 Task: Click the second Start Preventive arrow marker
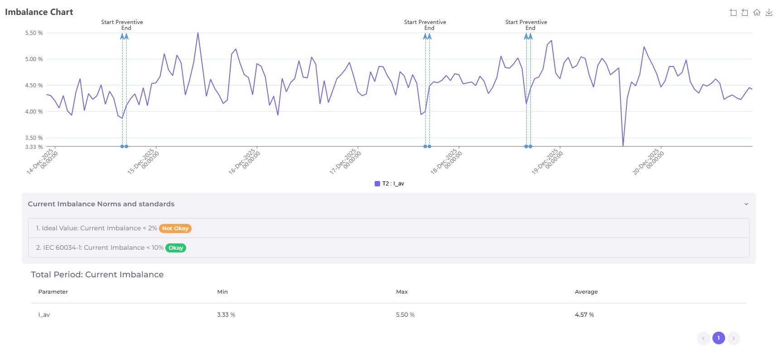(x=425, y=36)
